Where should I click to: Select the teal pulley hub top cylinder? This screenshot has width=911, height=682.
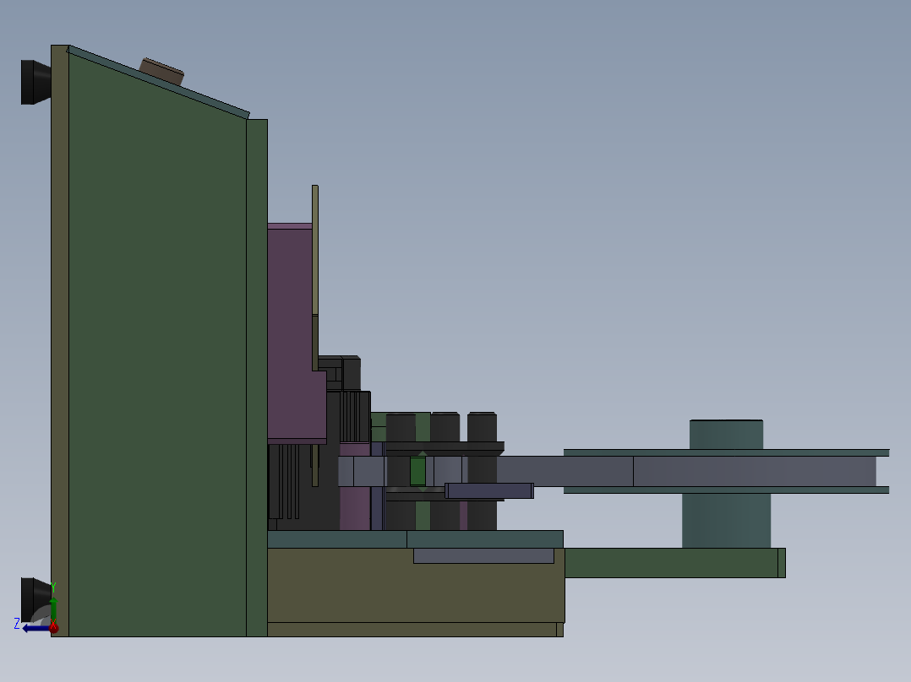pos(726,434)
